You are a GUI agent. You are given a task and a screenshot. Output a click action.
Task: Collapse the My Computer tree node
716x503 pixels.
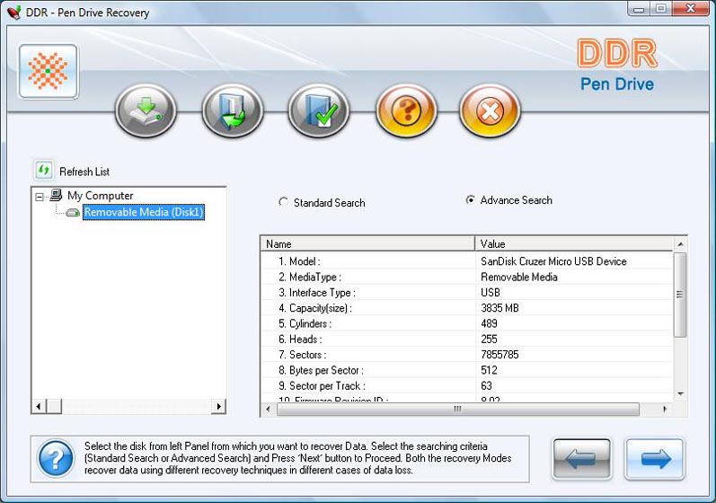[x=40, y=197]
